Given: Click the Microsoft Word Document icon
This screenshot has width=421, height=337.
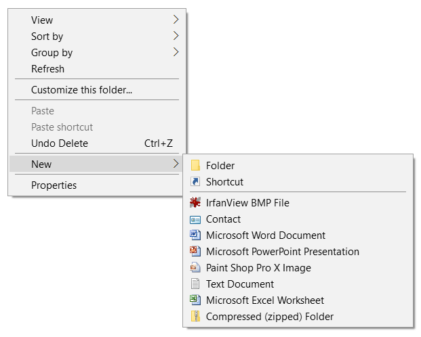Looking at the screenshot, I should (x=195, y=235).
